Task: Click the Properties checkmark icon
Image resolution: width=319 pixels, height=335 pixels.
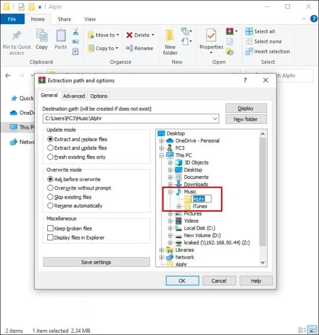Action: [211, 36]
